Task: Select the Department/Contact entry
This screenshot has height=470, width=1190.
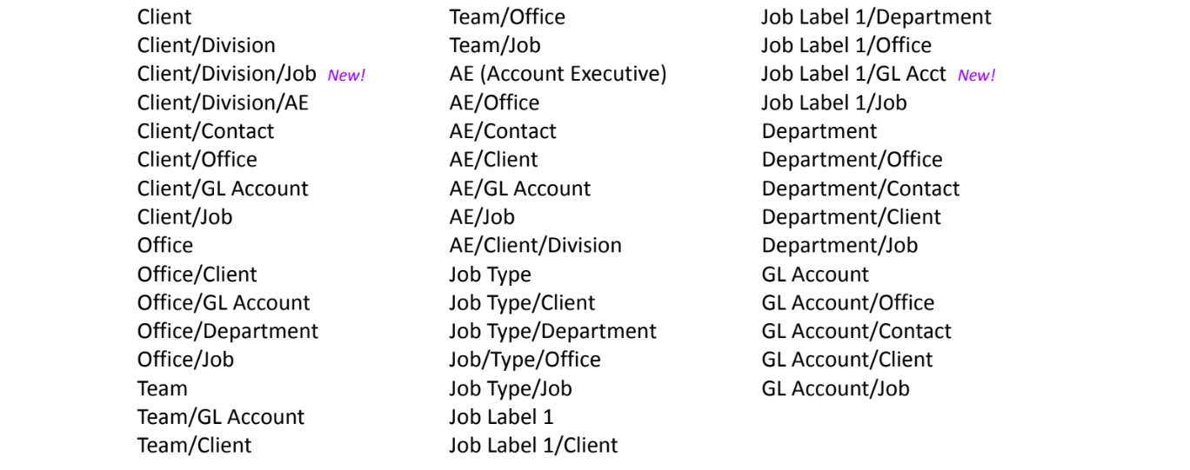Action: point(861,189)
